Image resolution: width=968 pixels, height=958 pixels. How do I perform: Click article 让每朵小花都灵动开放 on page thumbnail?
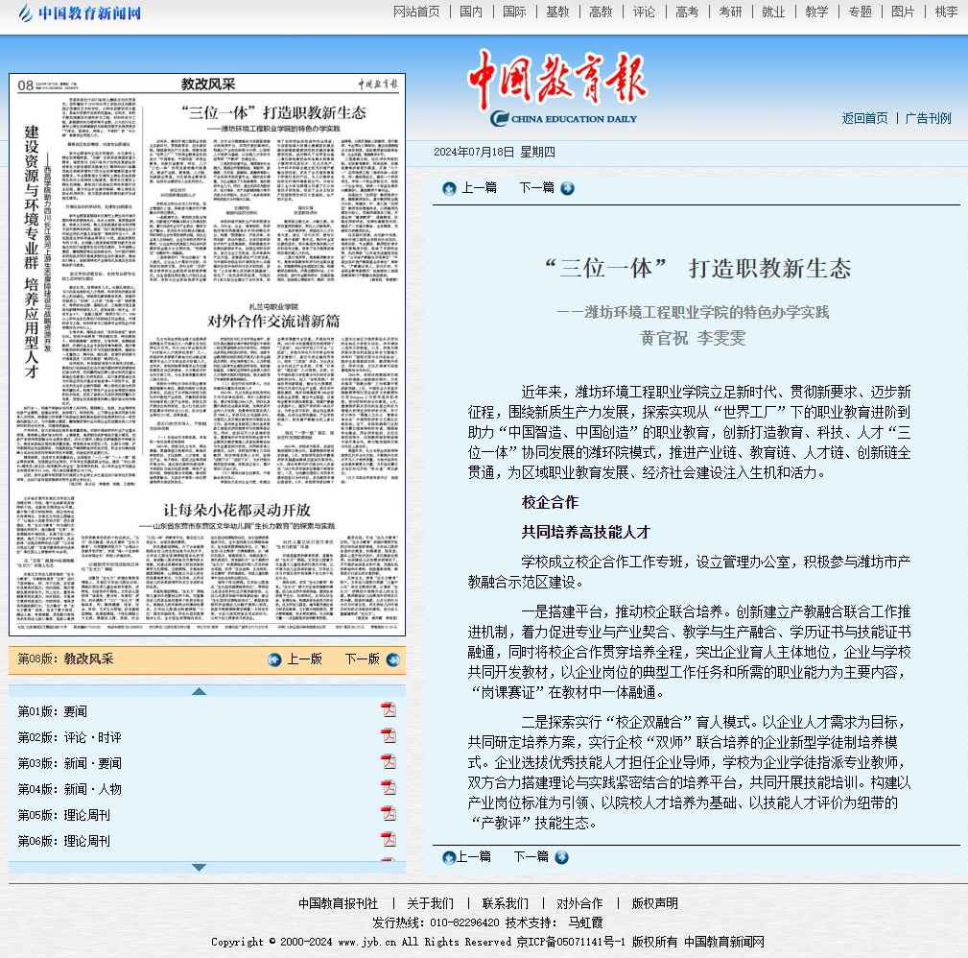point(237,510)
